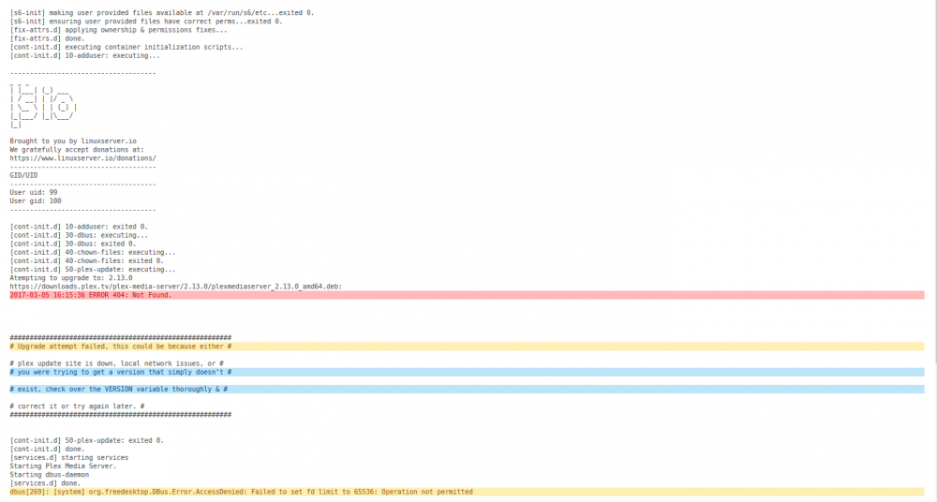Select '[services.d] starting services' line
The image size is (937, 502).
(x=68, y=458)
